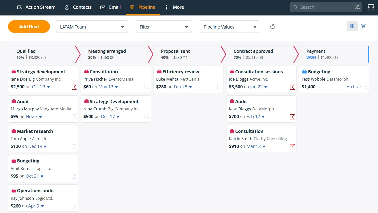Viewport: 378px width, 213px height.
Task: Open date dropdown for Apr 9
Action: pyautogui.click(x=42, y=206)
